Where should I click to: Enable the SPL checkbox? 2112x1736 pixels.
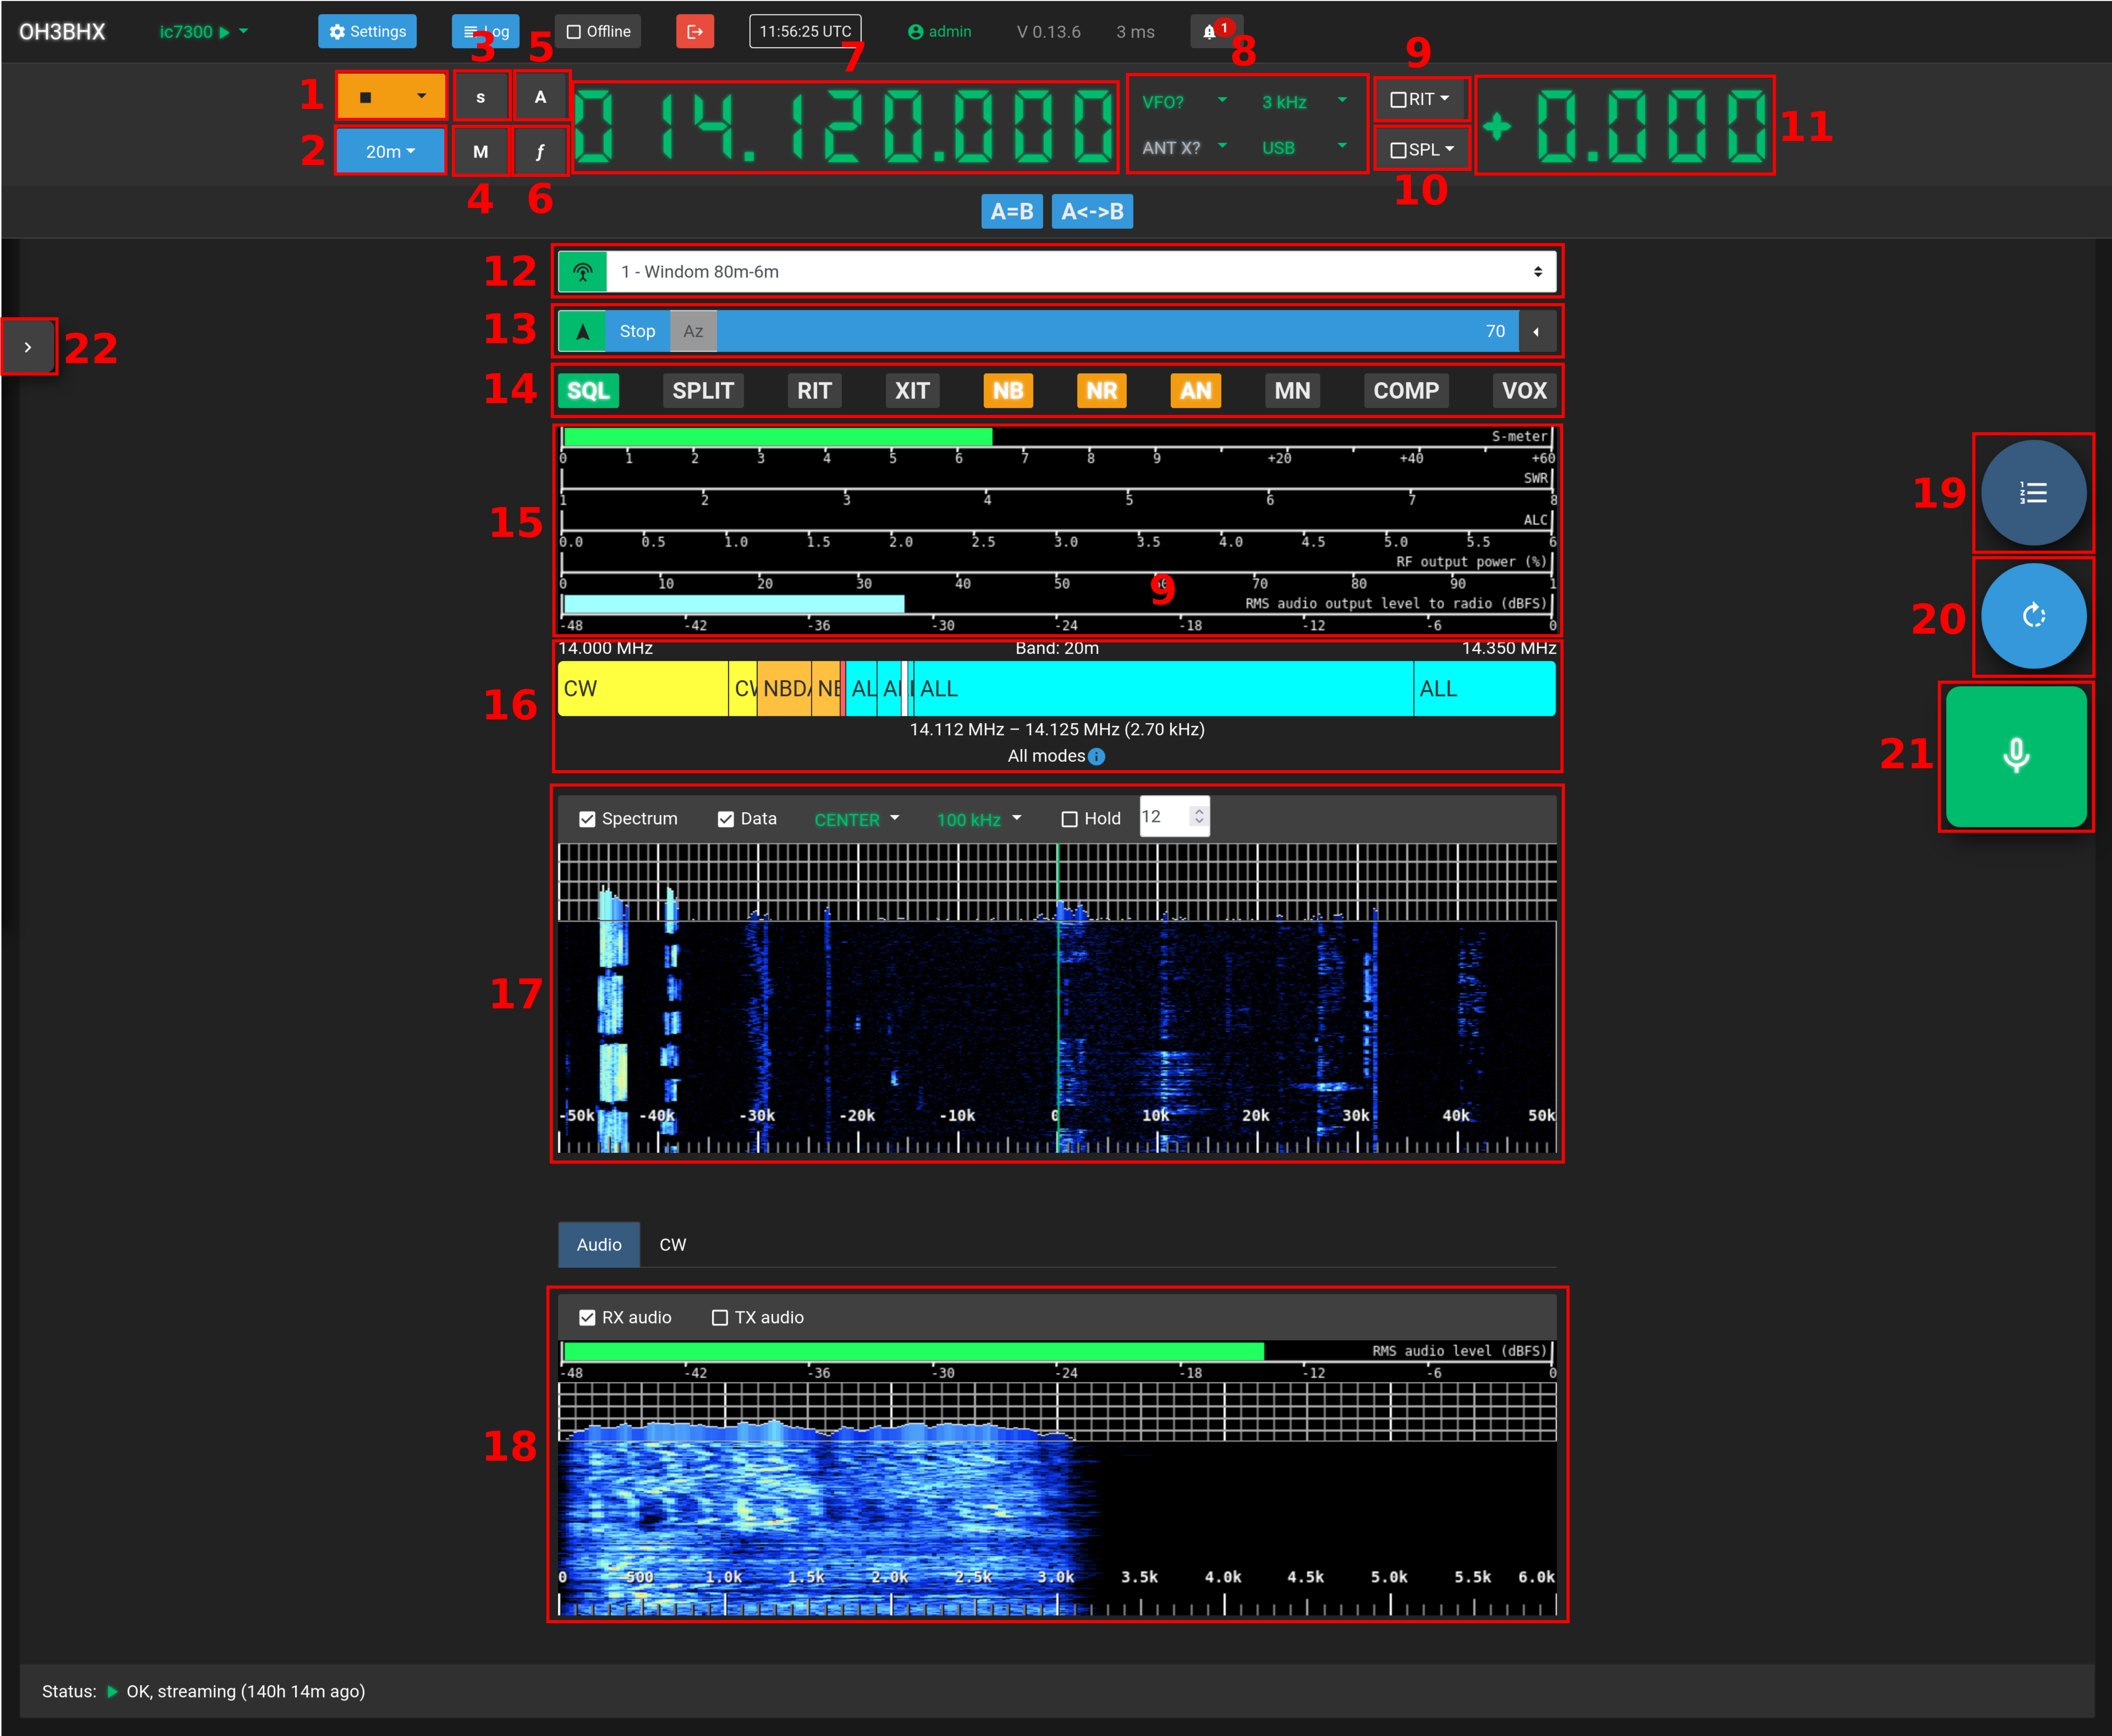(1398, 150)
